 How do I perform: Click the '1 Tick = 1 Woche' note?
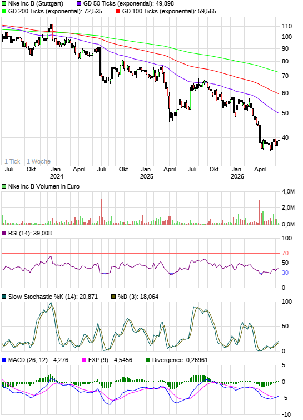(28, 161)
